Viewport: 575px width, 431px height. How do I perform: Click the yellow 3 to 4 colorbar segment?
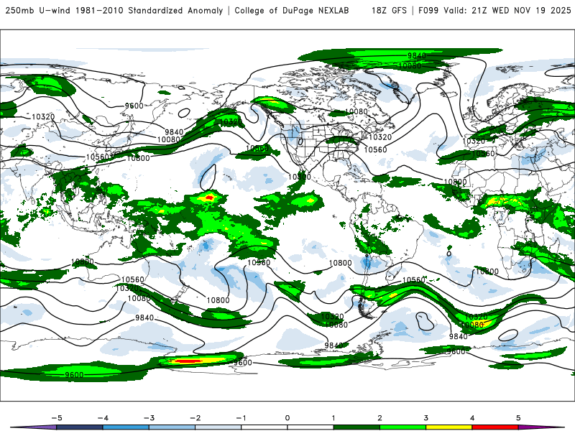pos(448,427)
